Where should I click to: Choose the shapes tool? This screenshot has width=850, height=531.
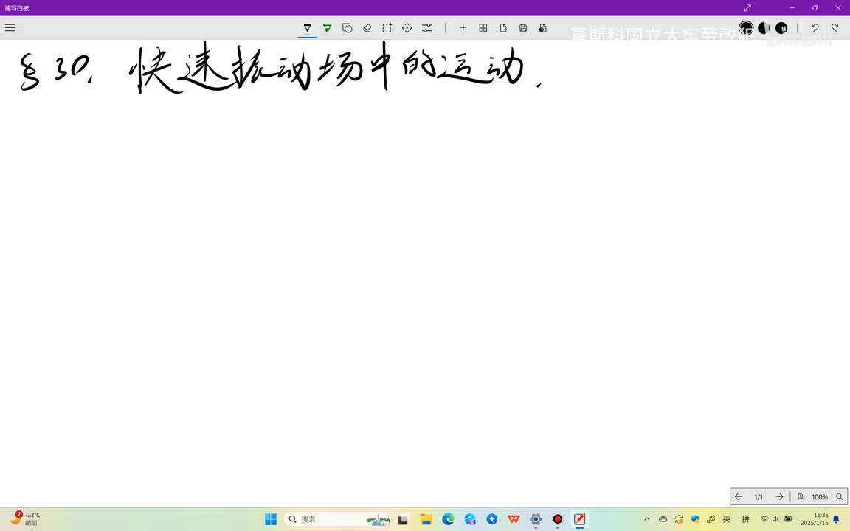[348, 27]
